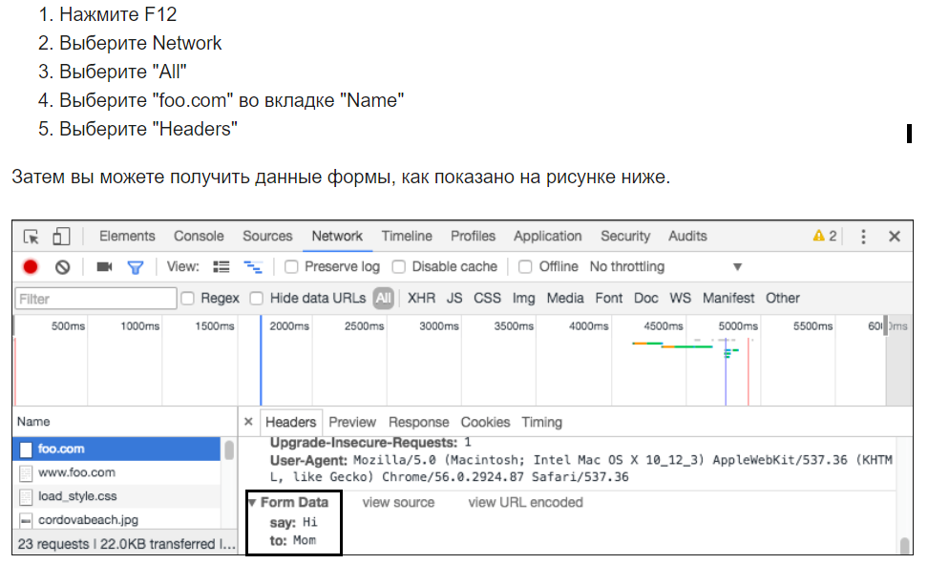Viewport: 928px width, 564px height.
Task: Close the request details pane X
Action: pyautogui.click(x=248, y=422)
